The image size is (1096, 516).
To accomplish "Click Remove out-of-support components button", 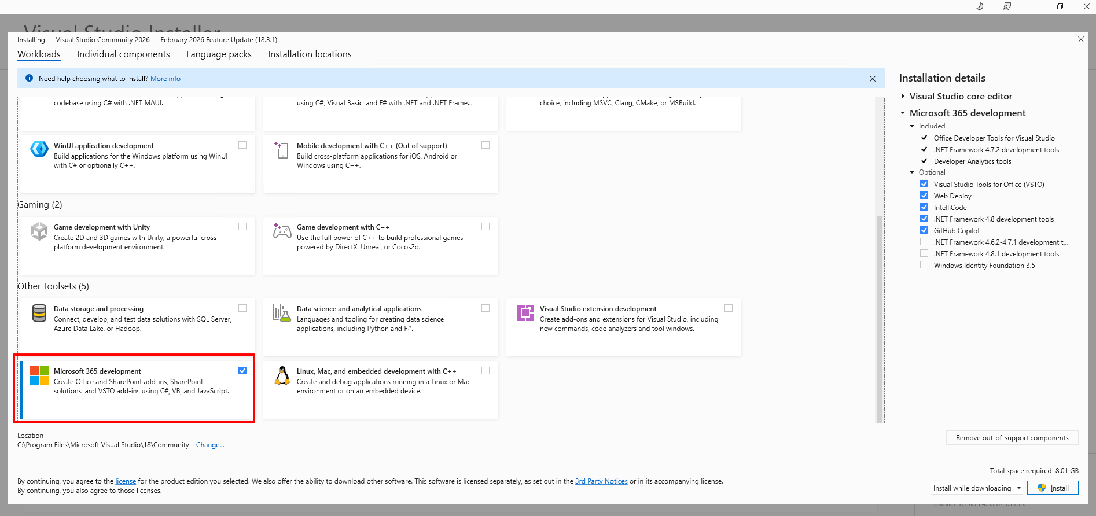I will point(1012,438).
